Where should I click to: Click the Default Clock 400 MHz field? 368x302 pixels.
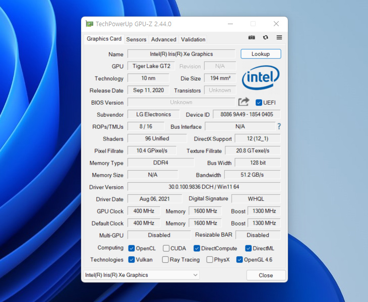(x=144, y=223)
